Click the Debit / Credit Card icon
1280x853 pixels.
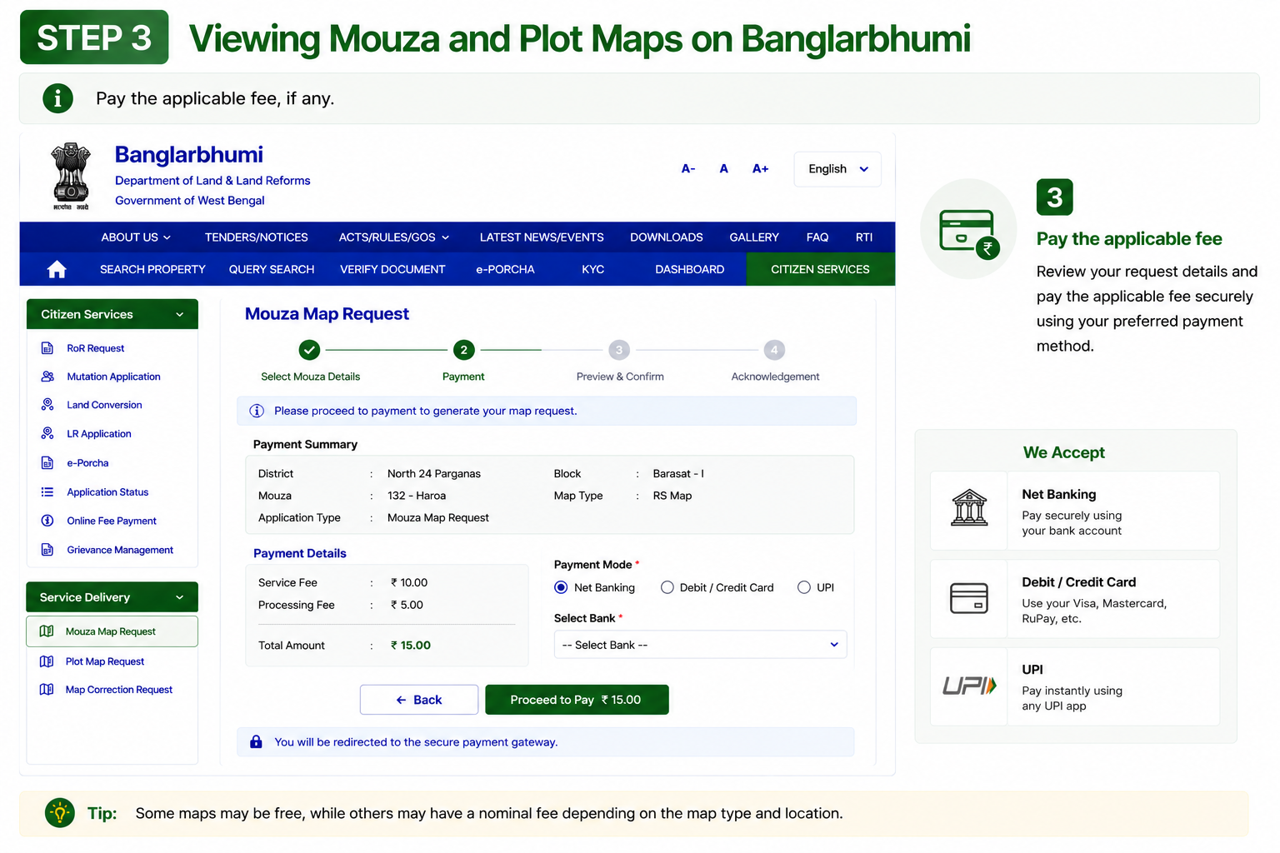(969, 598)
